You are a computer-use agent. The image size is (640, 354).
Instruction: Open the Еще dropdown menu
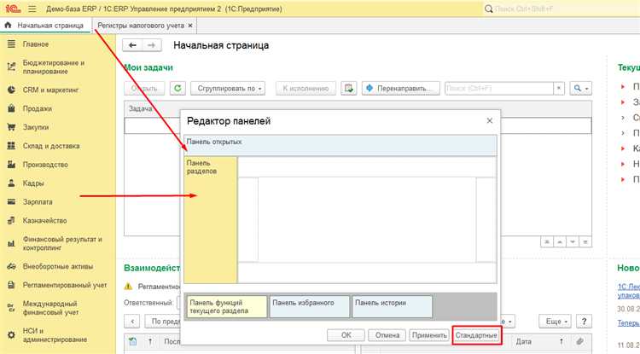[x=556, y=322]
